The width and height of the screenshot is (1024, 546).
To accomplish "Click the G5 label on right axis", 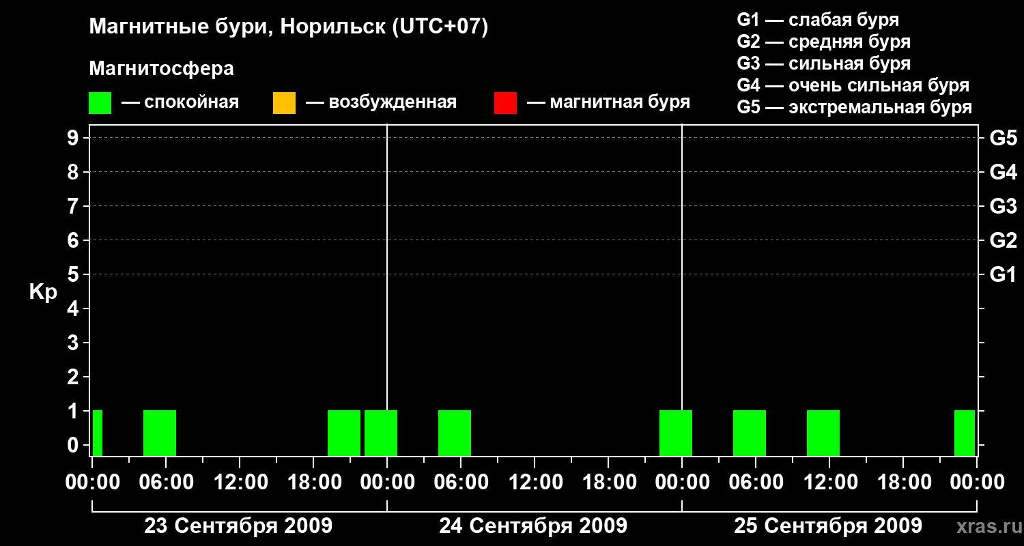I will coord(1003,138).
